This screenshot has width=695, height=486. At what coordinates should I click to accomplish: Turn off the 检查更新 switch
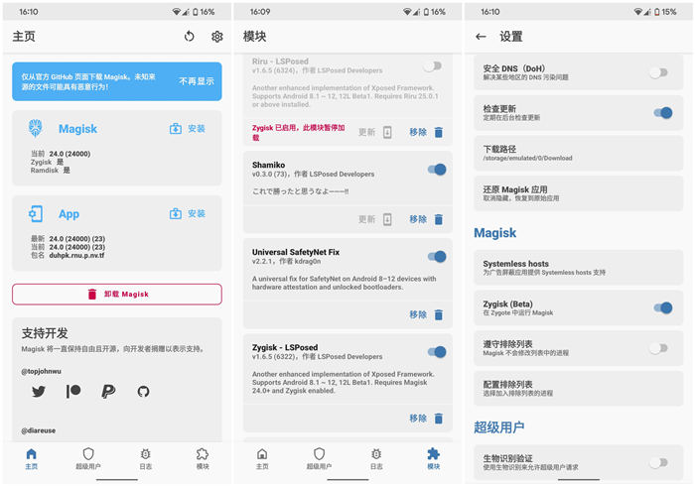pyautogui.click(x=663, y=113)
